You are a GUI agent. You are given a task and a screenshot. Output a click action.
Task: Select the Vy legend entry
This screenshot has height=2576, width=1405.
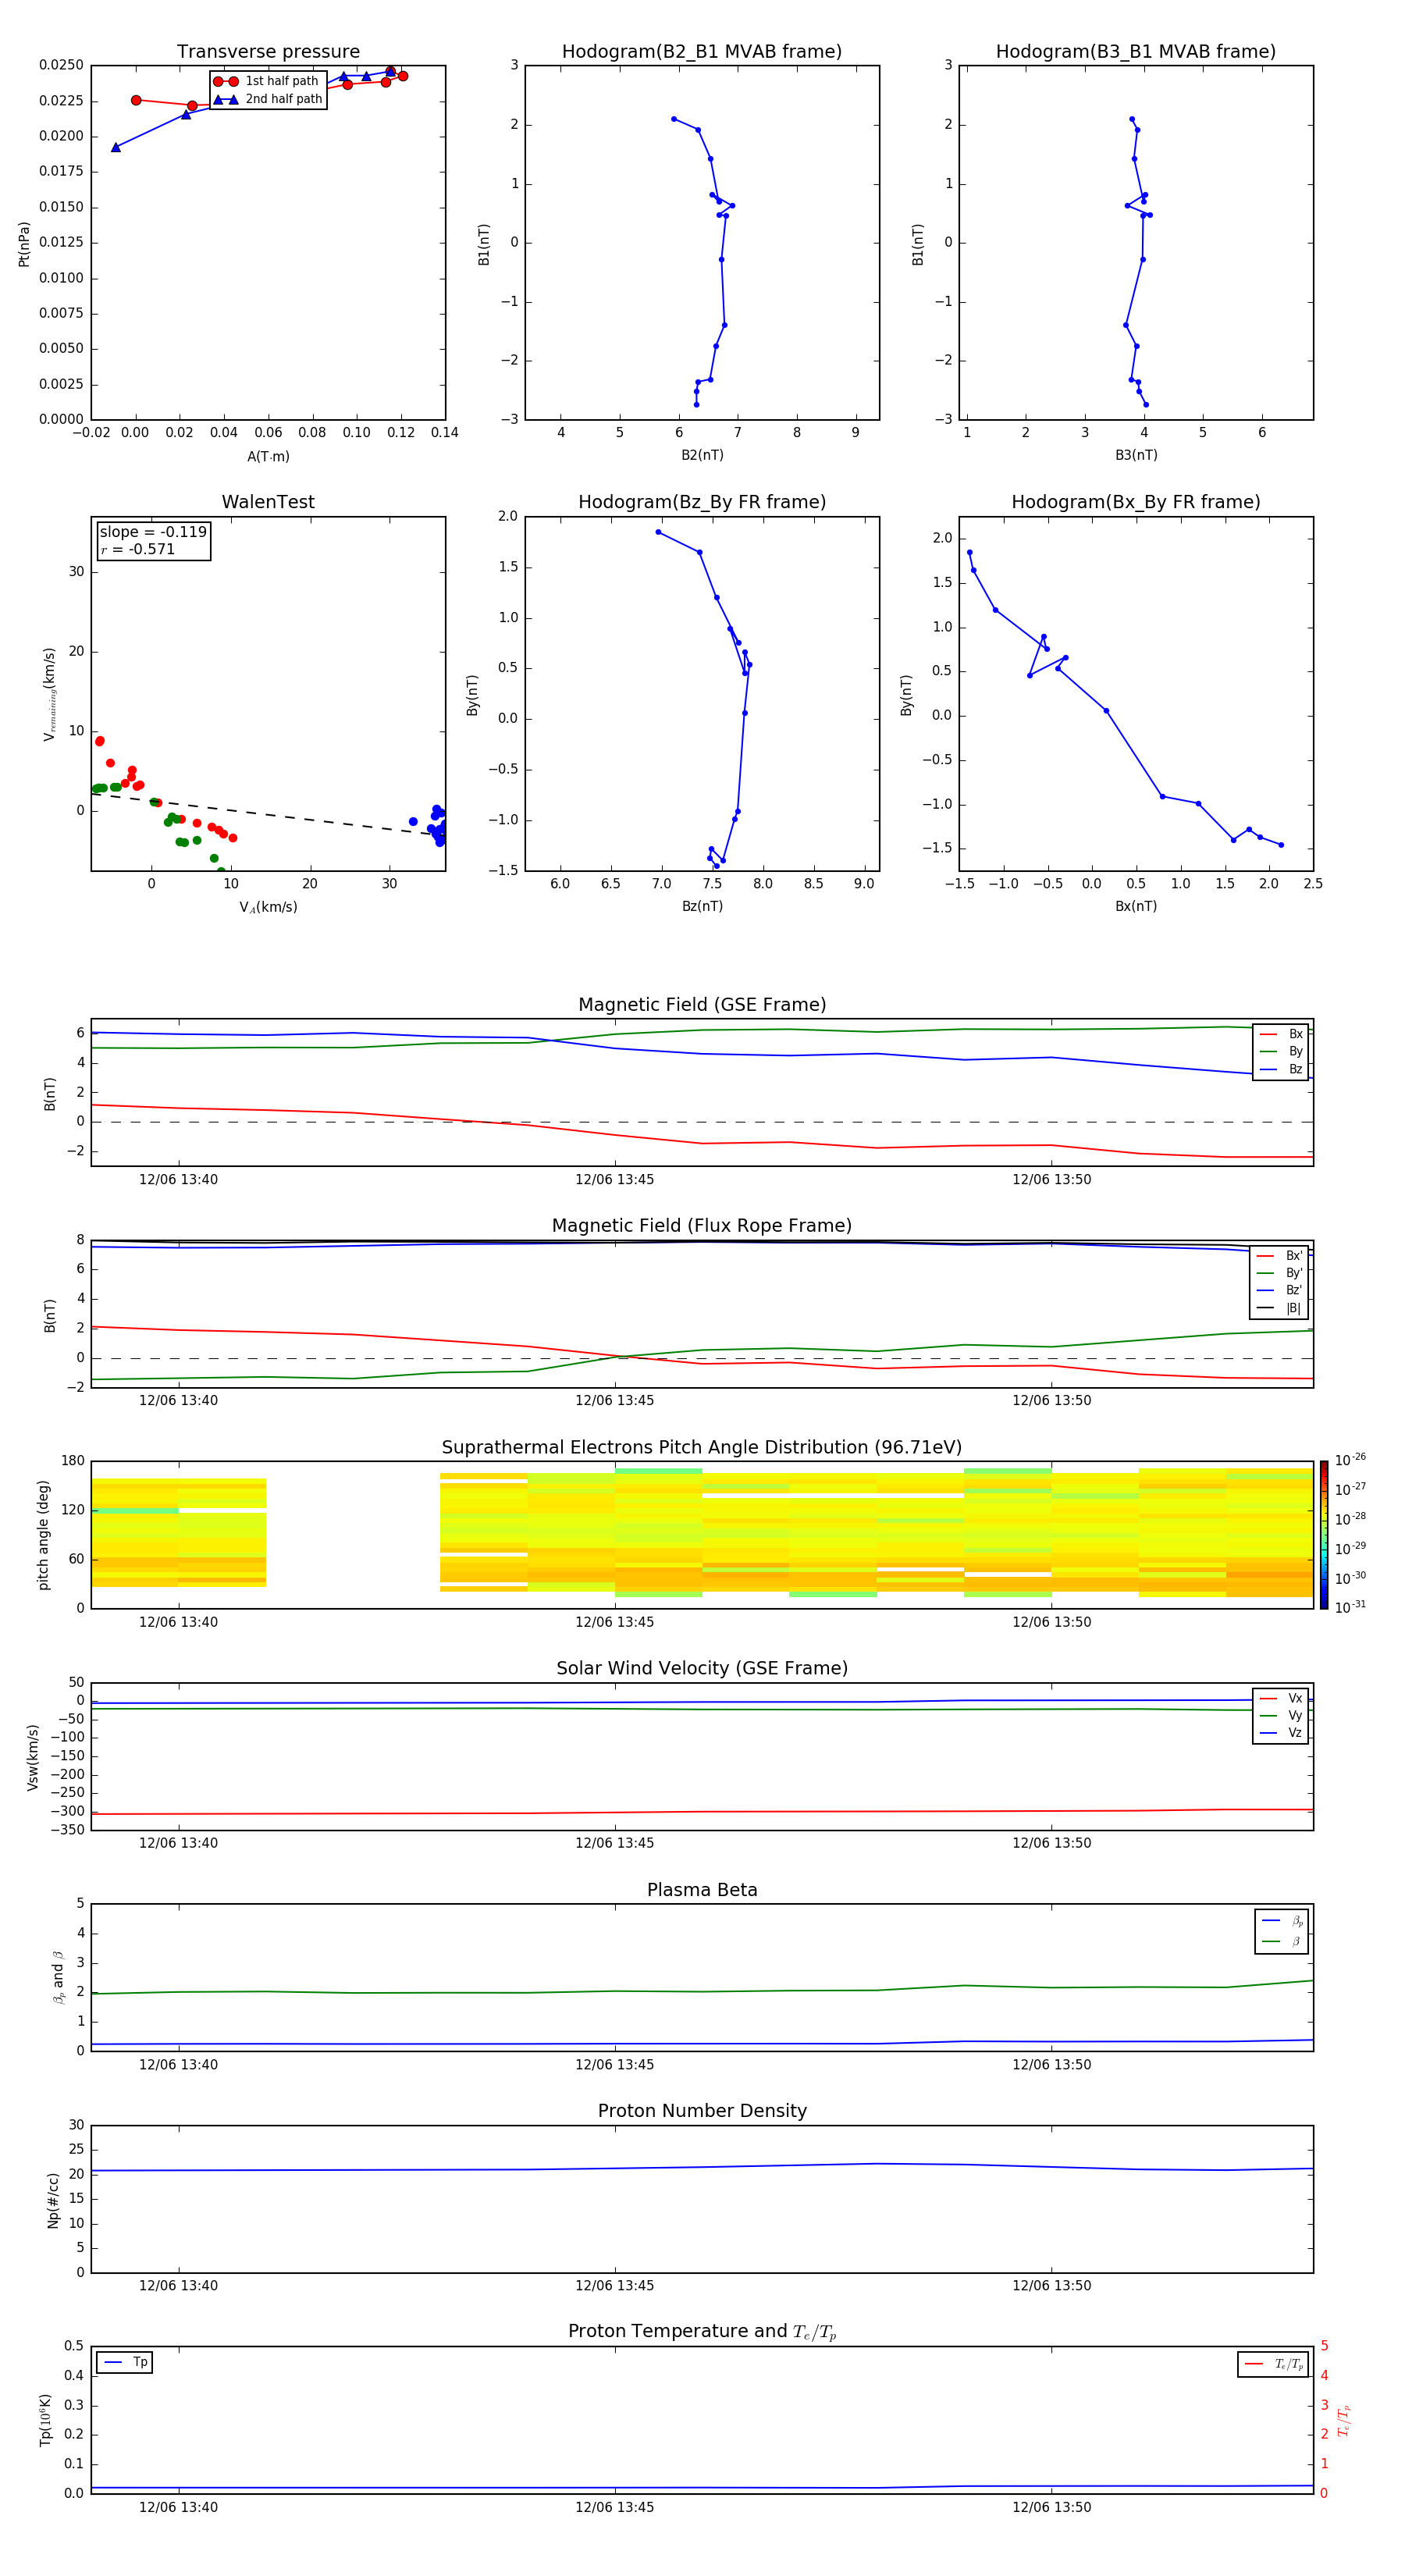[1281, 1715]
